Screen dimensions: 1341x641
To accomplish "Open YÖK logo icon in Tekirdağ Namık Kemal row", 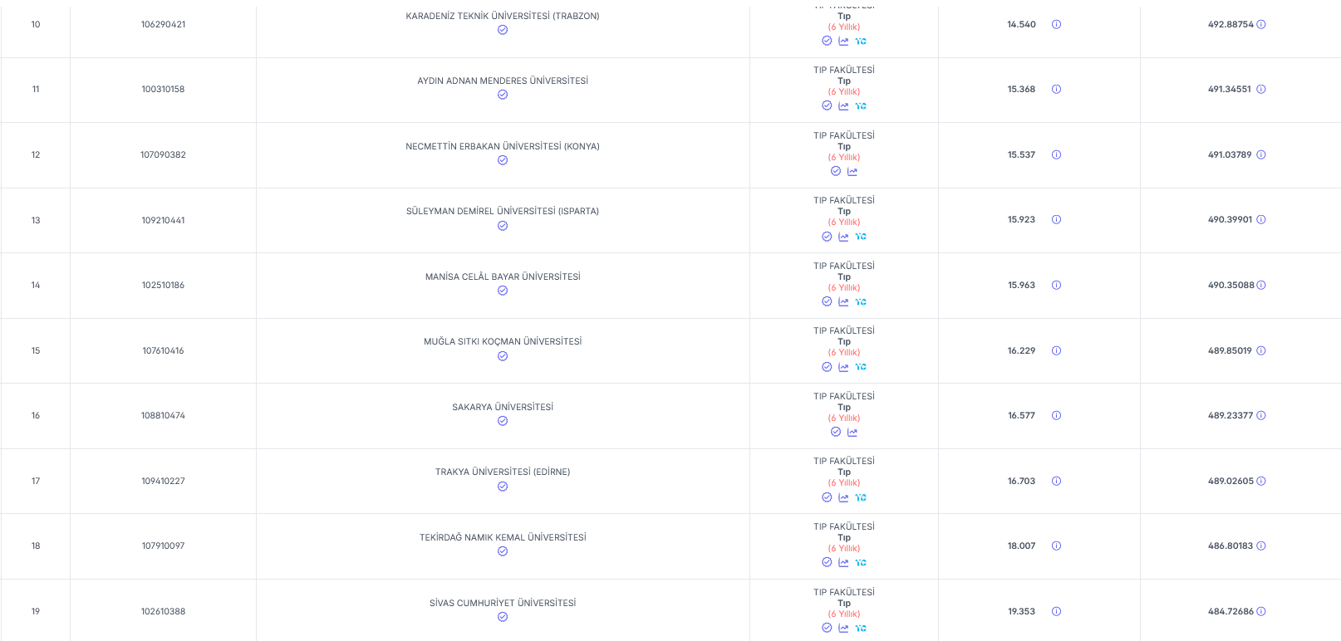I will (861, 563).
